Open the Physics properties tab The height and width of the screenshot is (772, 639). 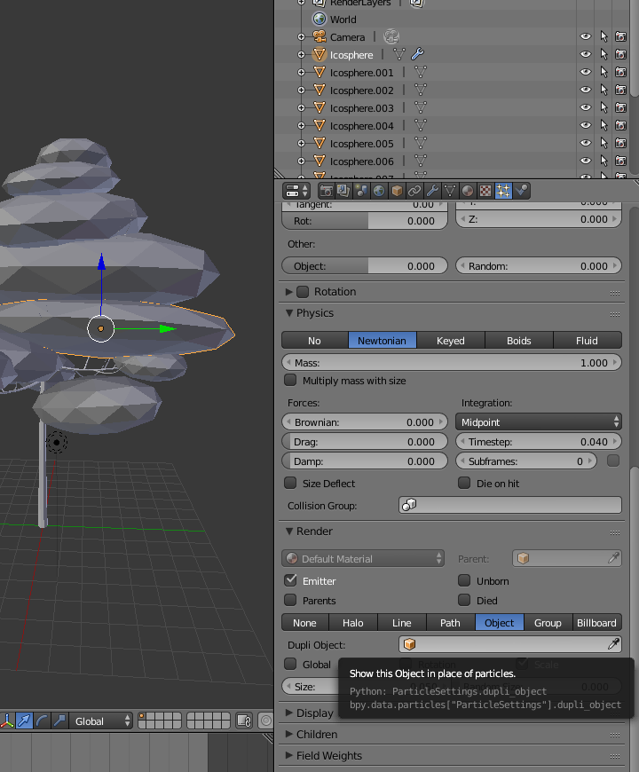coord(521,191)
